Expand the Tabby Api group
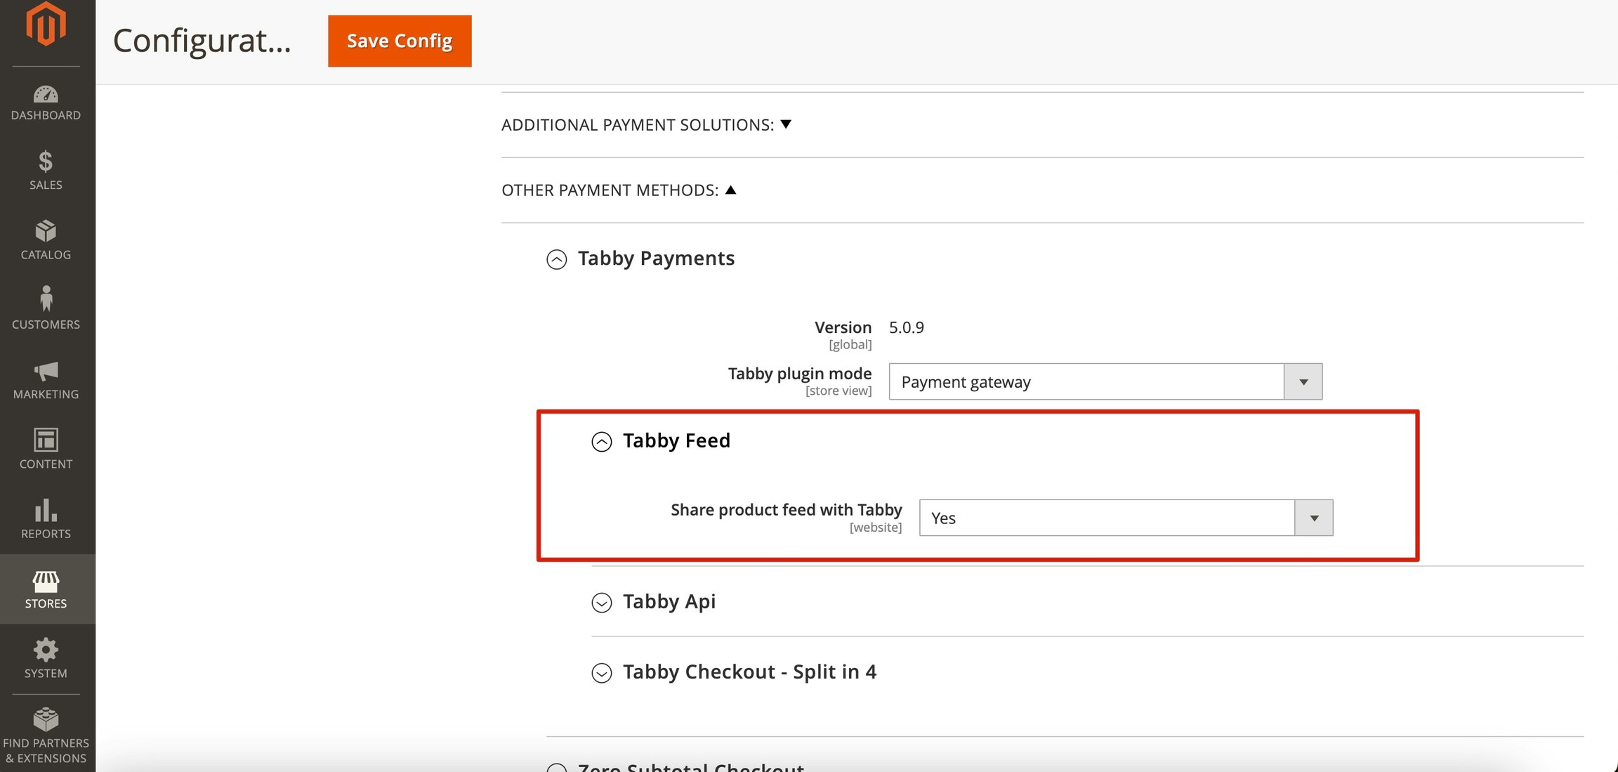1618x772 pixels. (x=653, y=601)
